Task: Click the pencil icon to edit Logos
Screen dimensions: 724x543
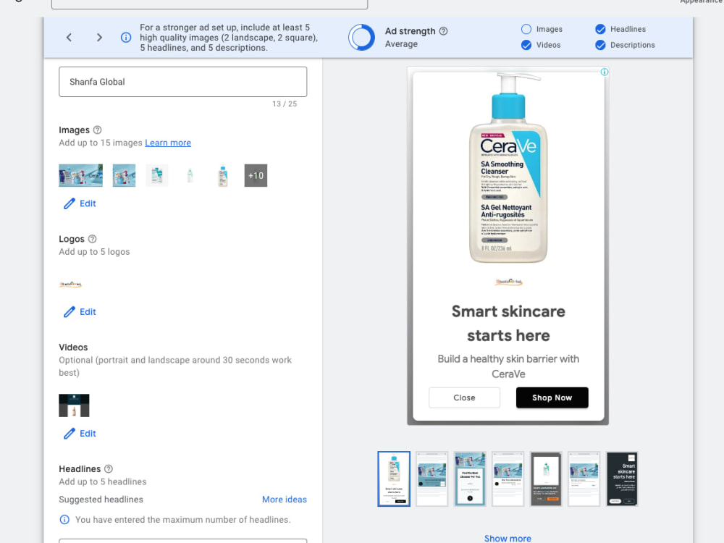Action: (x=70, y=312)
